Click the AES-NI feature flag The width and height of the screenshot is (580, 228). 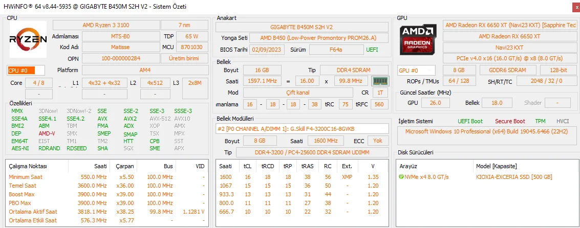coord(19,148)
